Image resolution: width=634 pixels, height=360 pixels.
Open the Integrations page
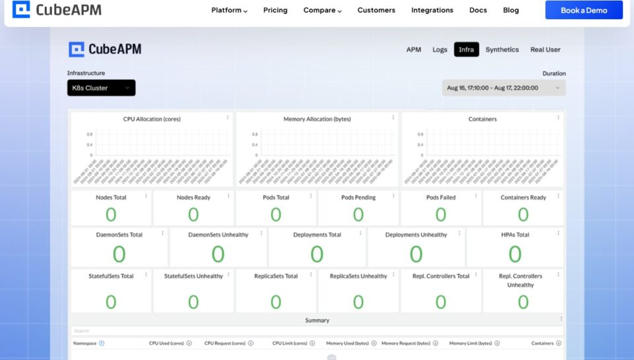click(432, 10)
